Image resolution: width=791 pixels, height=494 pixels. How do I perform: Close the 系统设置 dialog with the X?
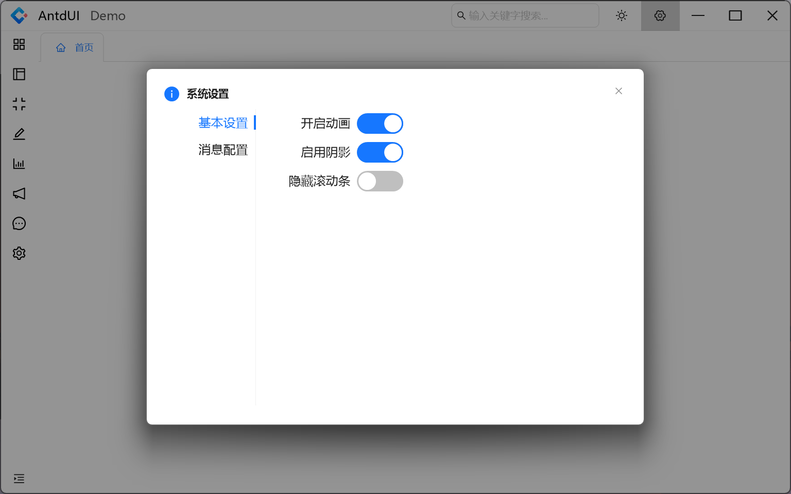point(618,91)
